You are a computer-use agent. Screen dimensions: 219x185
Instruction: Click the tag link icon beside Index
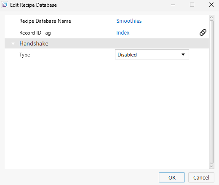click(203, 32)
